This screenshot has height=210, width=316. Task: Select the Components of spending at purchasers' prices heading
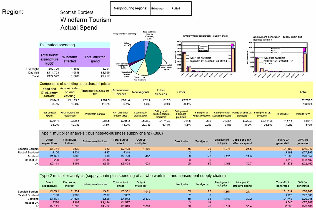point(75,84)
